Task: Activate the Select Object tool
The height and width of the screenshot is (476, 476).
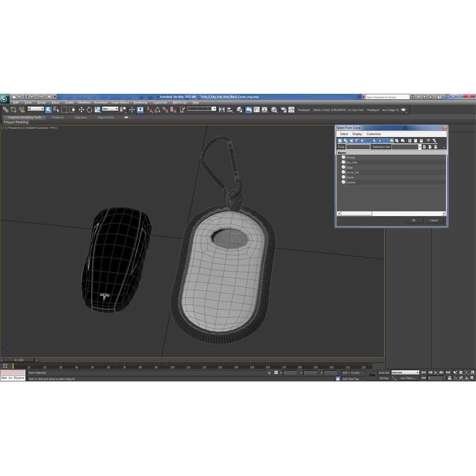Action: point(48,110)
